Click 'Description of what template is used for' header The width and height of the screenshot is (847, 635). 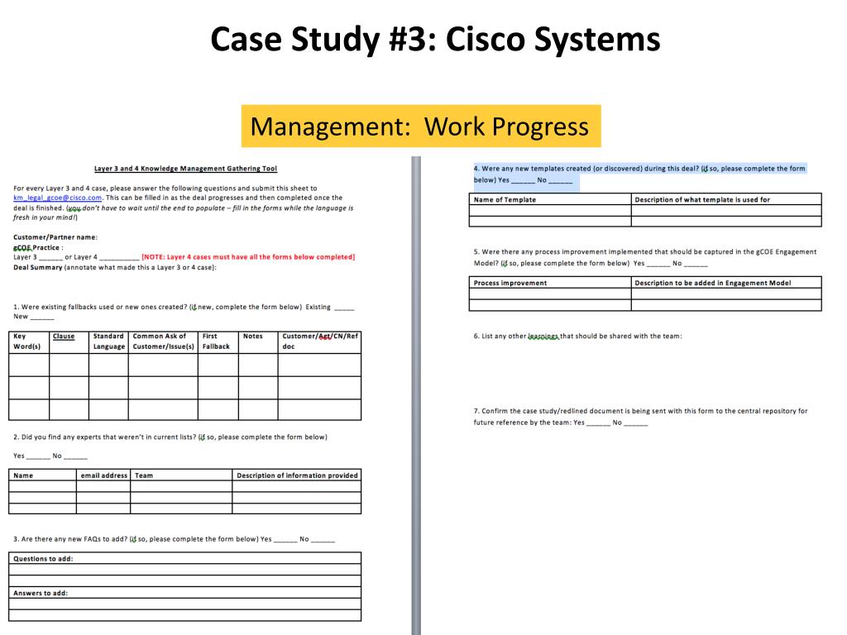(726, 199)
